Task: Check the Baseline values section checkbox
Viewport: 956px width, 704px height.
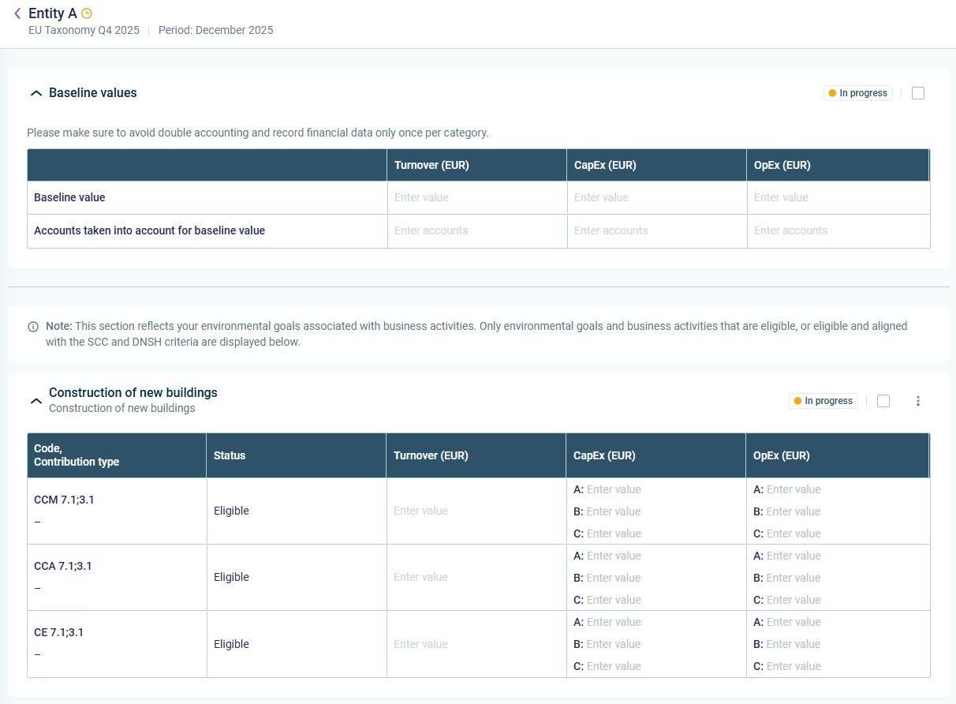Action: [x=917, y=93]
